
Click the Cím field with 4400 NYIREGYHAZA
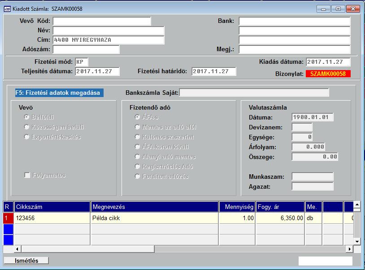109,40
